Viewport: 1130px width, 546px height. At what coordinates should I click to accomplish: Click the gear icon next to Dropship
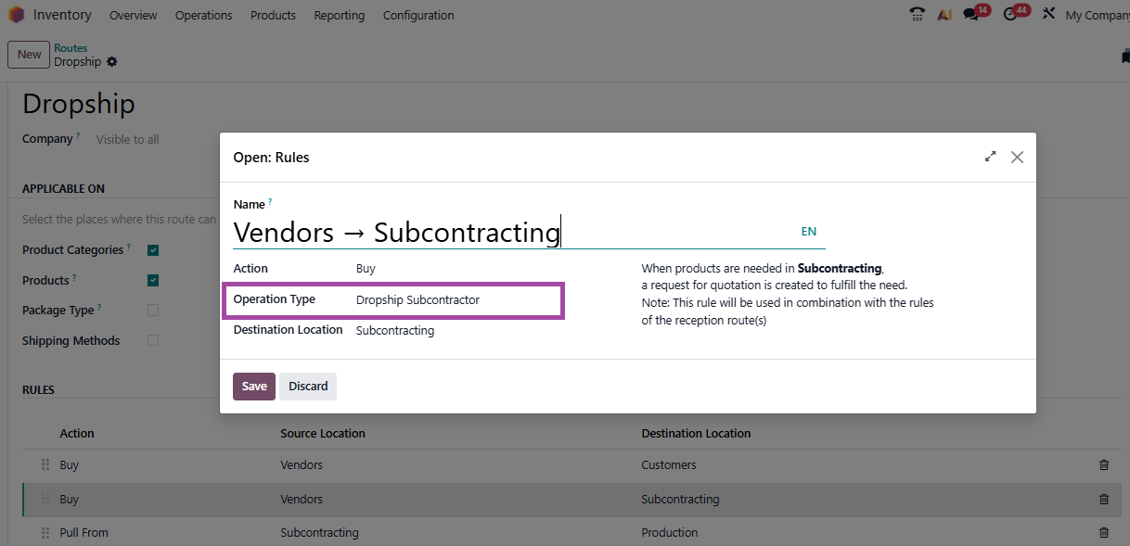(x=112, y=62)
